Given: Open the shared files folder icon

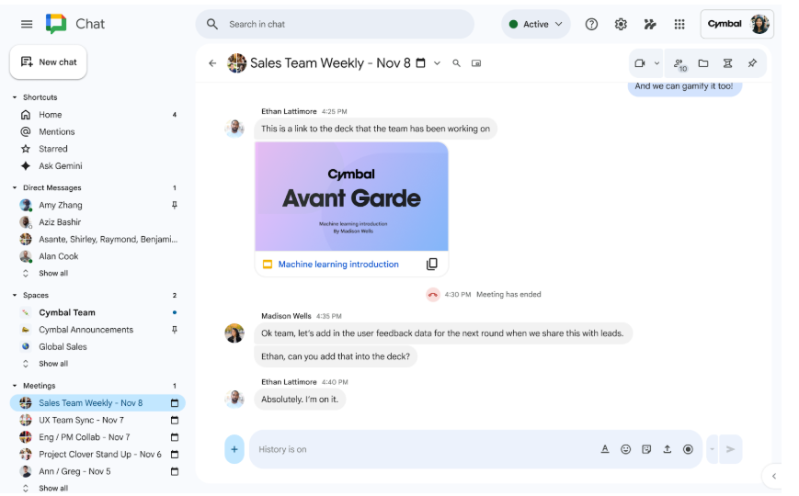Looking at the screenshot, I should (703, 63).
